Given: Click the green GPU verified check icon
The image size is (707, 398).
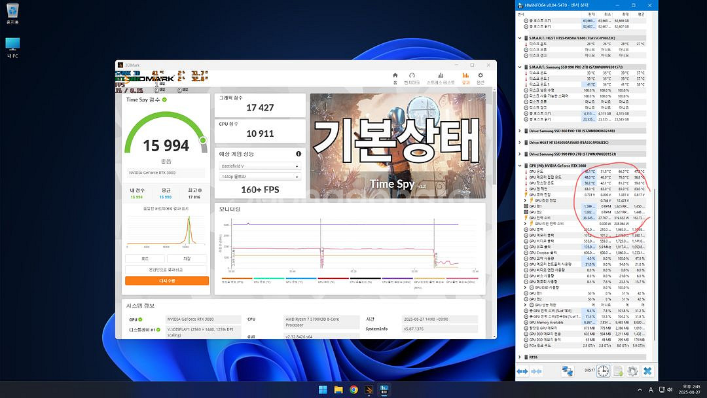Looking at the screenshot, I should (140, 319).
